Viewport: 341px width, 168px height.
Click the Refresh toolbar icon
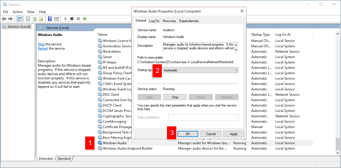point(35,19)
